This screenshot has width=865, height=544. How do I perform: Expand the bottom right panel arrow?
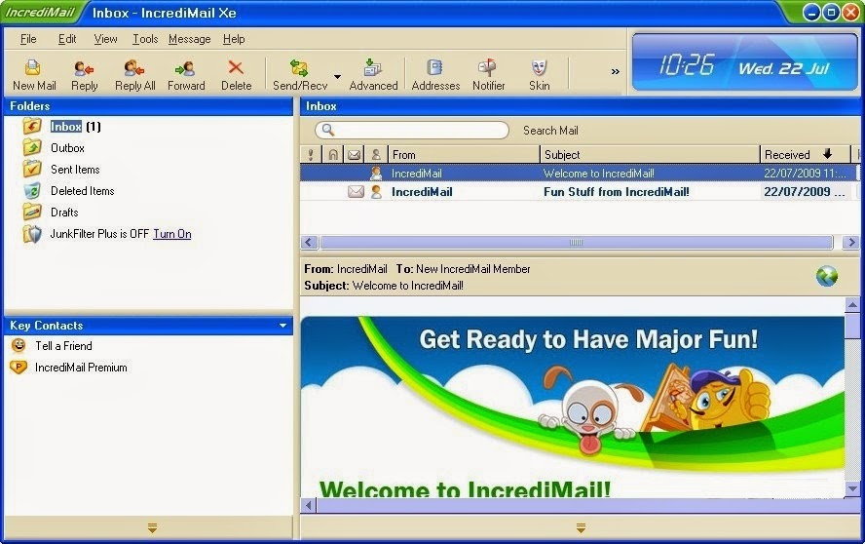[x=581, y=528]
